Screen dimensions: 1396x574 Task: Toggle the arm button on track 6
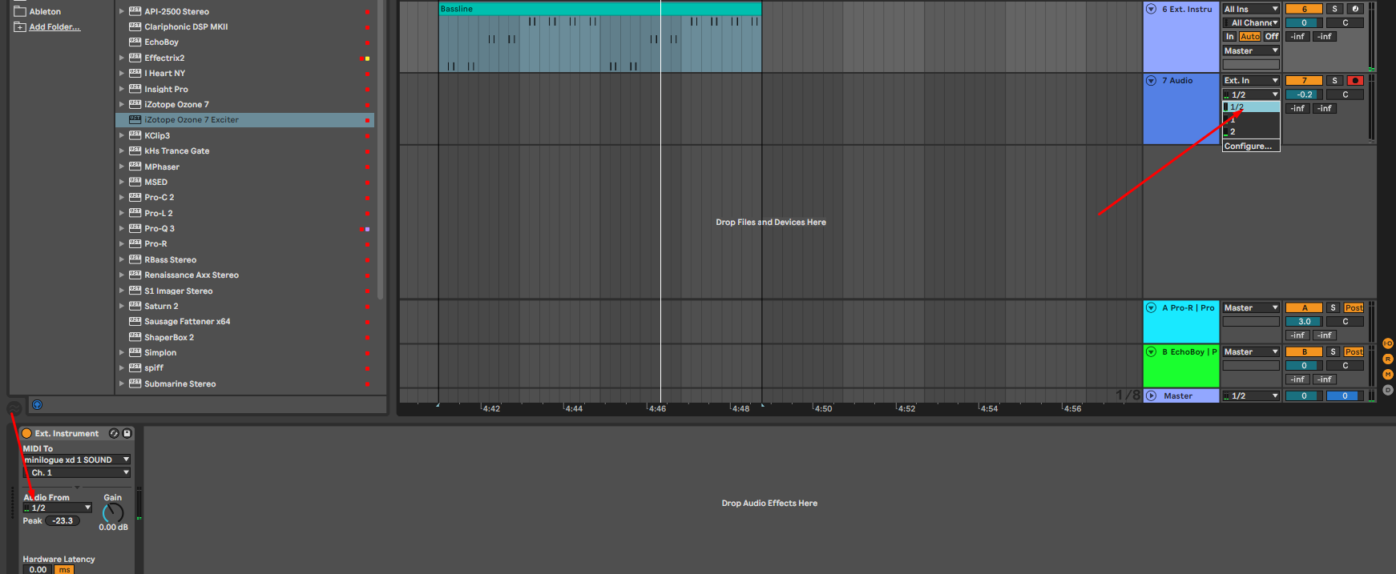(1355, 10)
